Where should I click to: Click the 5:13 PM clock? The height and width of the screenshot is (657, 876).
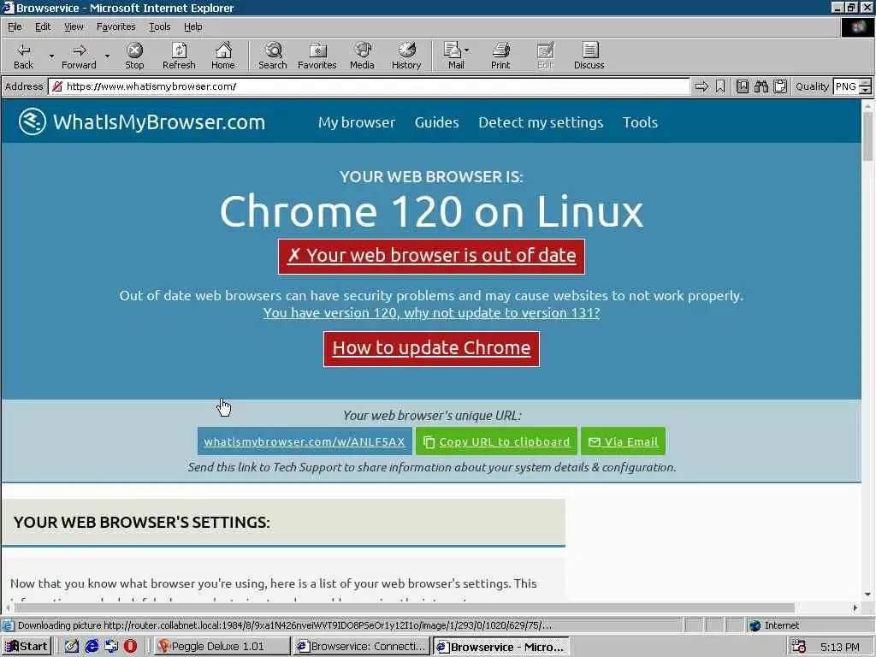[x=840, y=647]
